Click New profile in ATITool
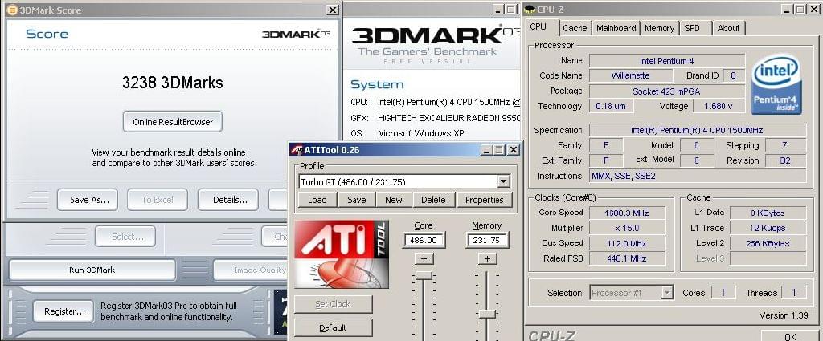823x341 pixels. point(394,200)
